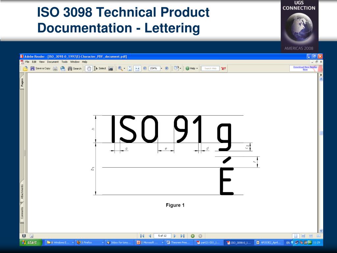Go to previous page arrow

point(150,236)
